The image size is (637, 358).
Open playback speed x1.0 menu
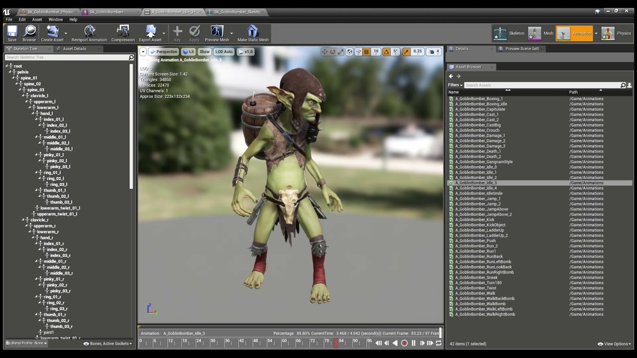[246, 52]
